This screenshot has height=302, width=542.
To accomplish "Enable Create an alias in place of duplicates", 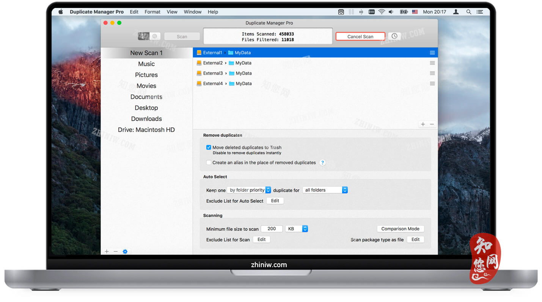I will tap(209, 163).
